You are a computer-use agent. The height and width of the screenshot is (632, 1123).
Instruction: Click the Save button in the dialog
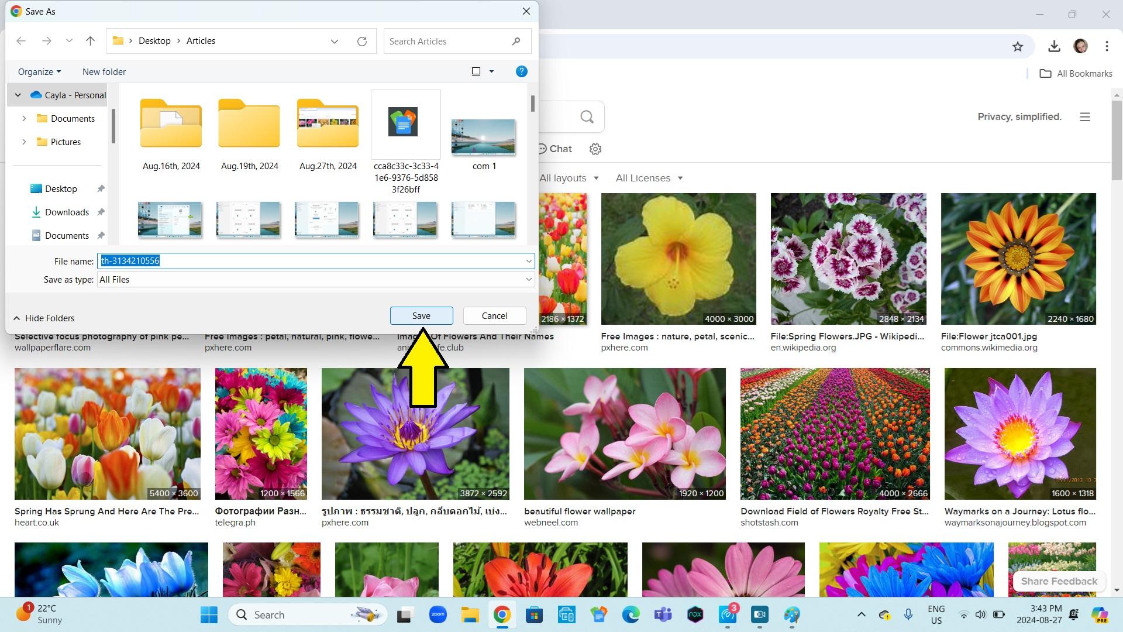421,315
